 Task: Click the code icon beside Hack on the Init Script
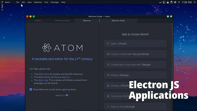click(108, 107)
